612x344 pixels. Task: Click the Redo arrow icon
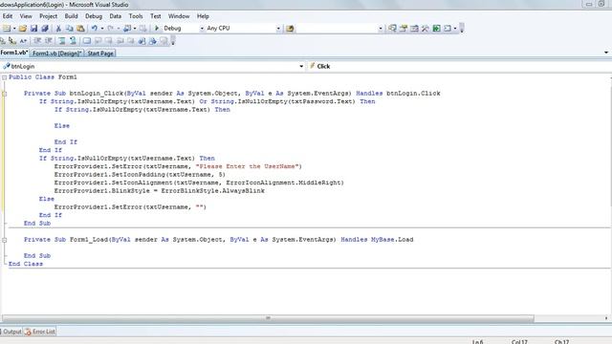coord(111,29)
